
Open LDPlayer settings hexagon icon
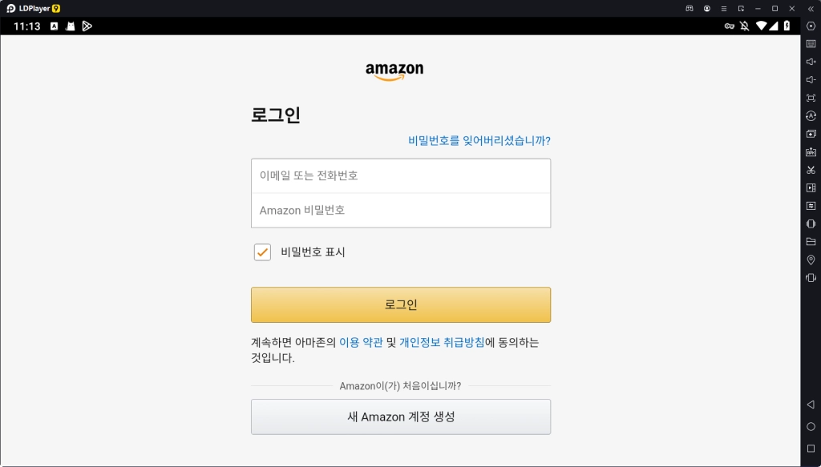point(811,26)
